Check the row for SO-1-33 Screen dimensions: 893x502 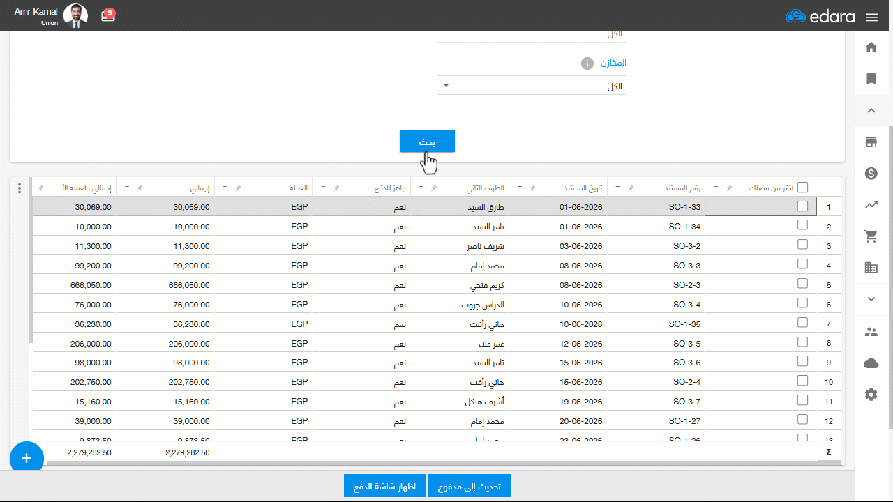click(x=802, y=206)
